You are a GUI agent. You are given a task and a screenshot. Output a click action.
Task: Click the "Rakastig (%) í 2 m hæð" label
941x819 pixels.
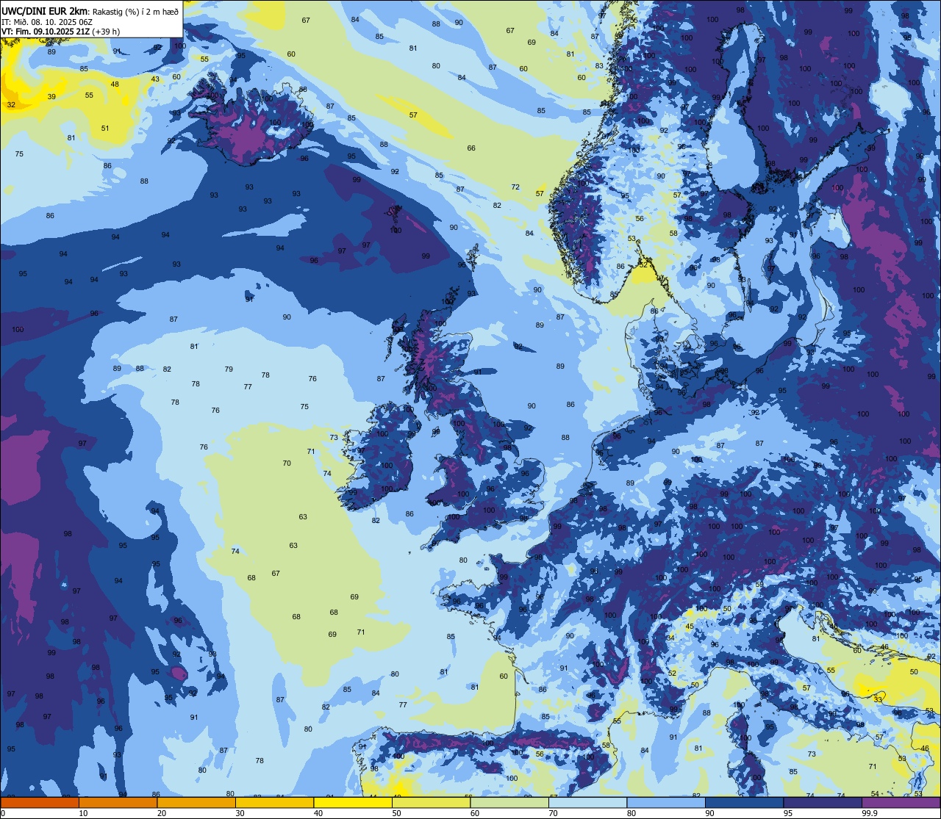135,11
